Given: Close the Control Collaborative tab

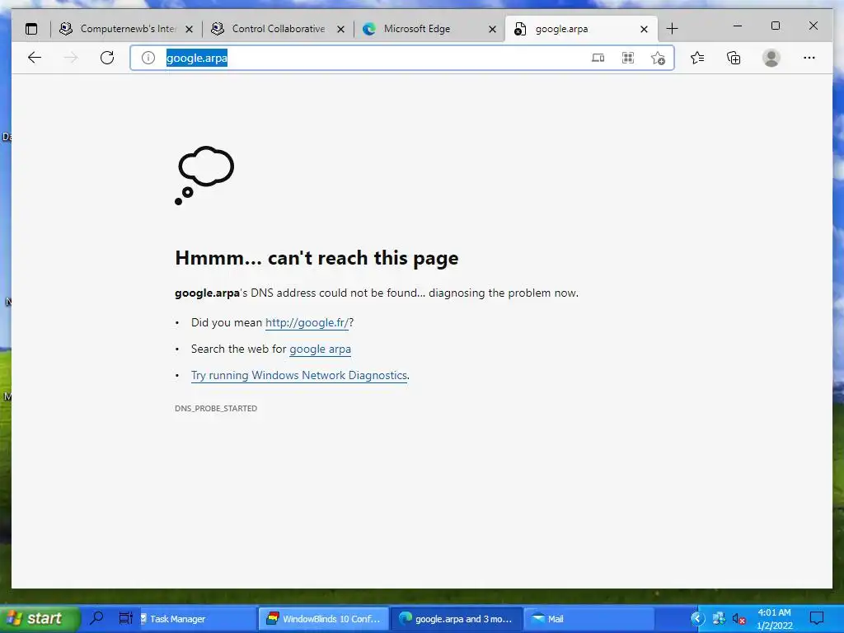Looking at the screenshot, I should (x=340, y=29).
